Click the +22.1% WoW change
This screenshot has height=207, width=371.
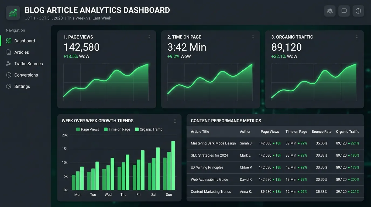point(284,56)
